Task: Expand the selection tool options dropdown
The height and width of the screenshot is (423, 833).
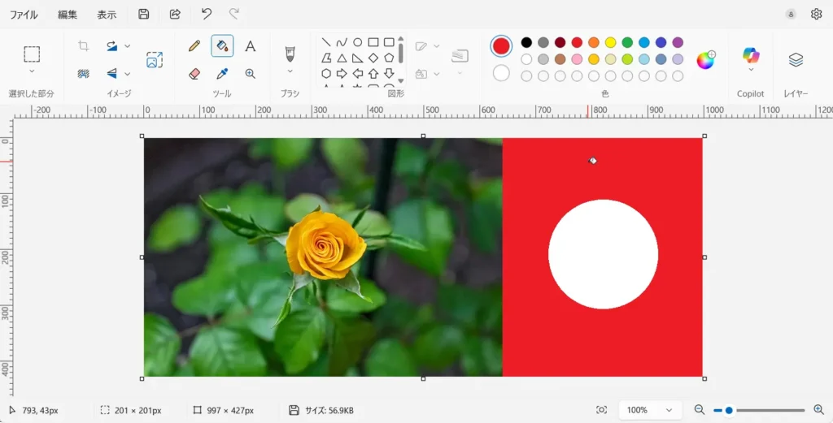Action: pyautogui.click(x=32, y=71)
